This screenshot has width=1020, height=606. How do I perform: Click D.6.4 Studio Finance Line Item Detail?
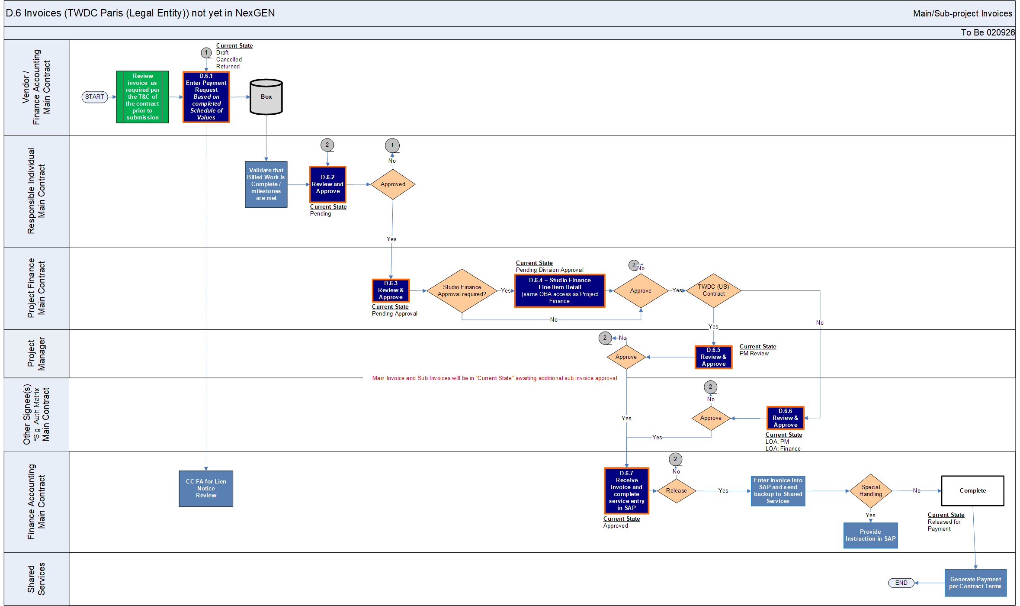pos(559,291)
